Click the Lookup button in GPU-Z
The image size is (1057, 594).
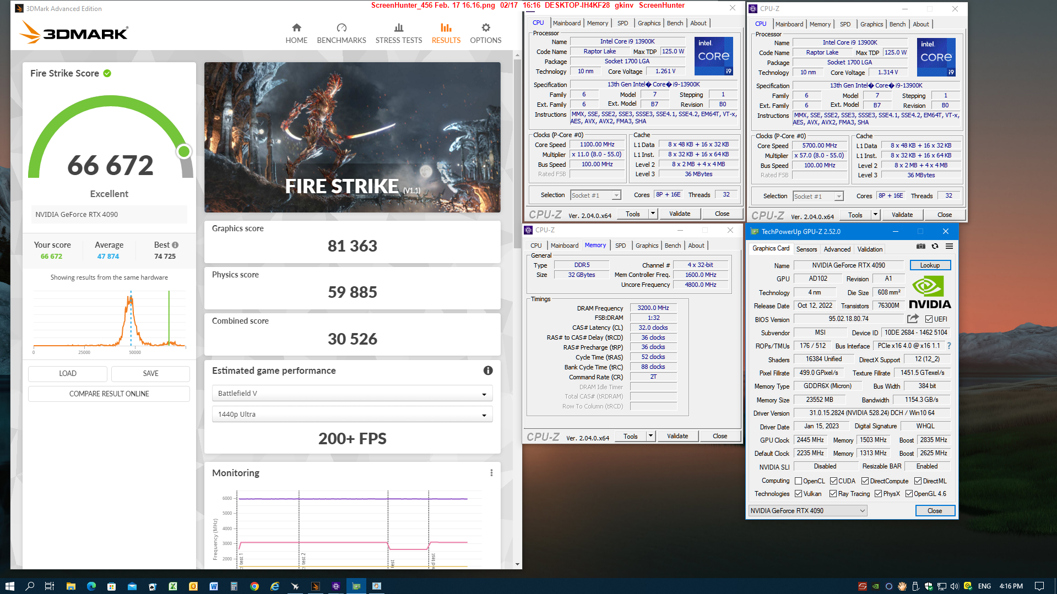[930, 265]
